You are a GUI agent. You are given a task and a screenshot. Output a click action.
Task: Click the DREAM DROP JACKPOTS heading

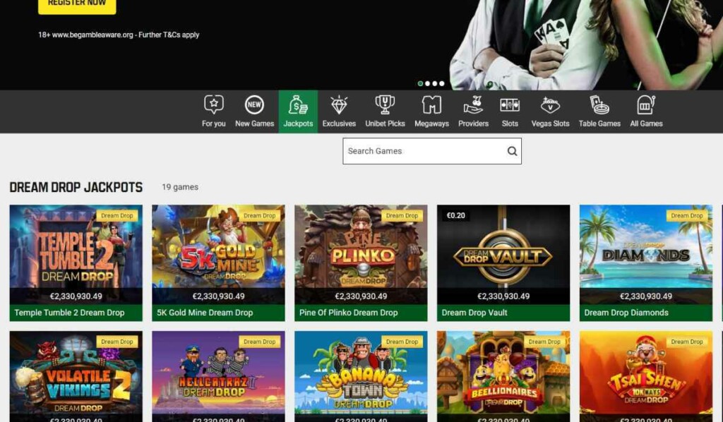76,187
